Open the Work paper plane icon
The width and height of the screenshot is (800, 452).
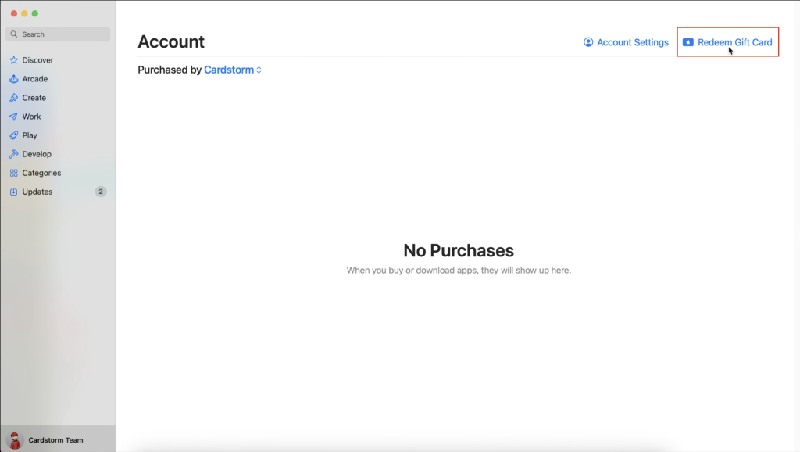[14, 117]
